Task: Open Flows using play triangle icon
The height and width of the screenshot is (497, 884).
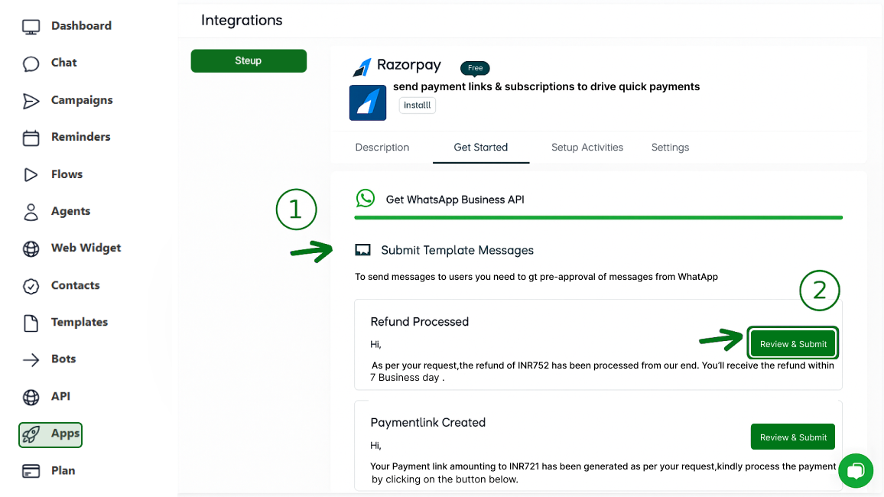Action: (x=31, y=175)
